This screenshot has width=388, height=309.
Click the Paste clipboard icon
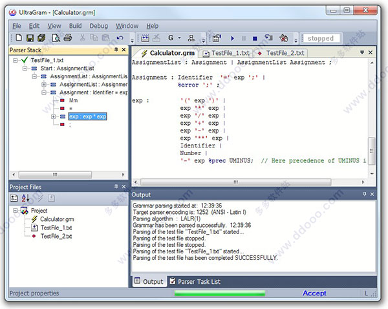pyautogui.click(x=105, y=37)
